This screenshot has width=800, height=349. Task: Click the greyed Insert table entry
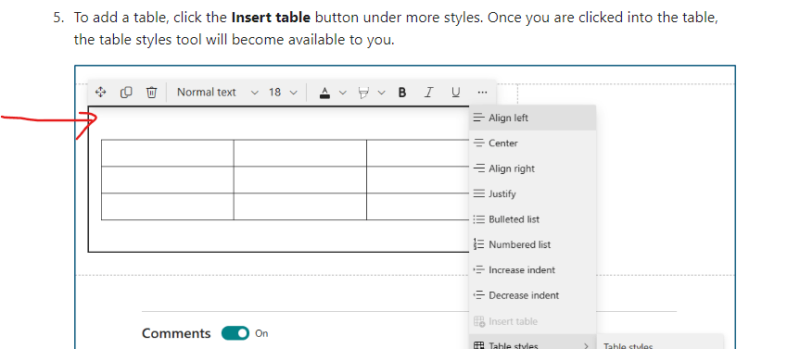click(x=532, y=321)
